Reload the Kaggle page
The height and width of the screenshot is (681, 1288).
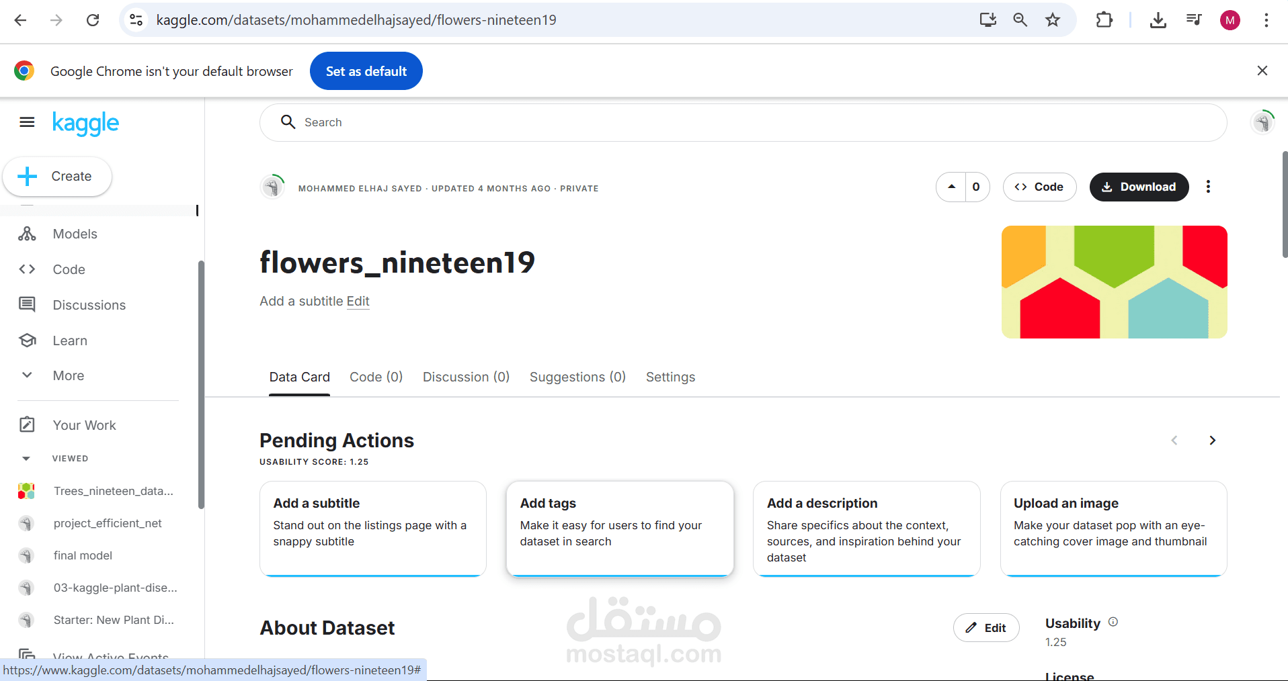pos(93,20)
